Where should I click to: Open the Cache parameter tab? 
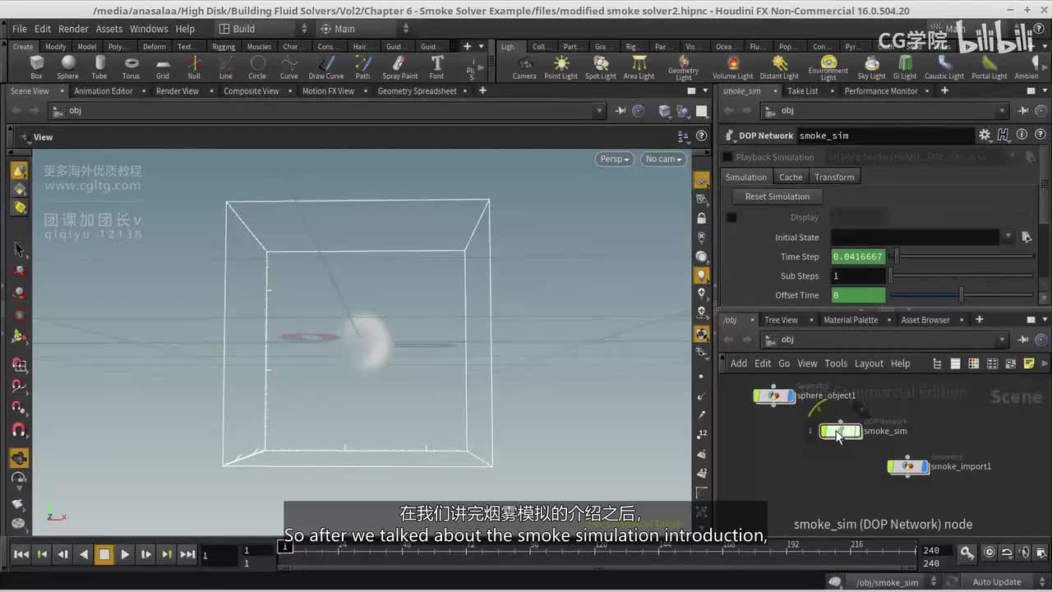pos(791,177)
